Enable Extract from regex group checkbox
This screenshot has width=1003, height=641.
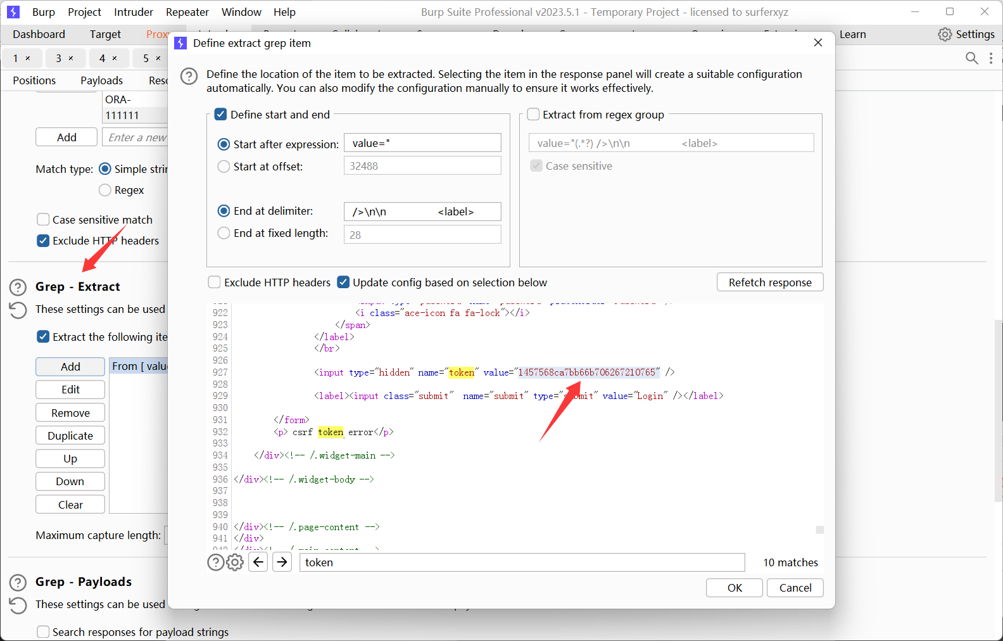pyautogui.click(x=533, y=114)
